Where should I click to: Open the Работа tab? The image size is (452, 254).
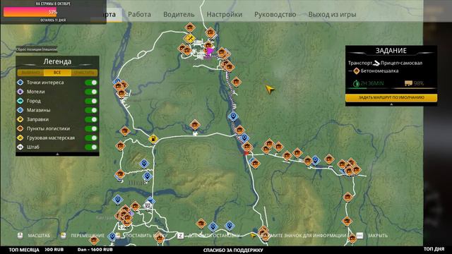[x=139, y=14]
